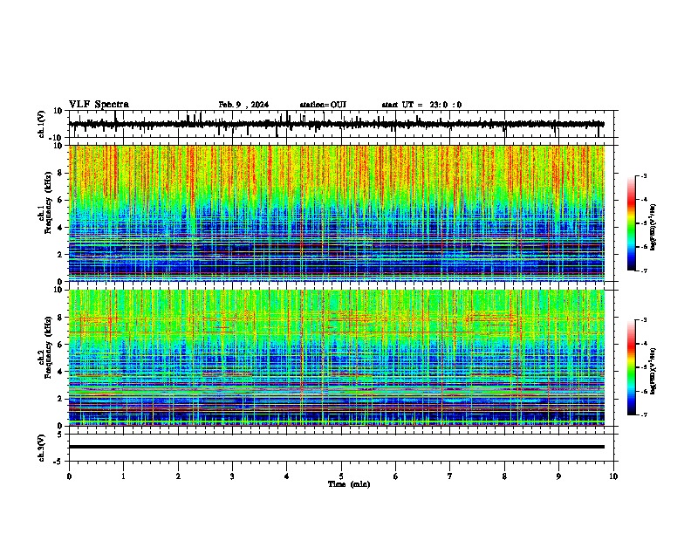The width and height of the screenshot is (691, 534).
Task: Click time-axis tick label "8"
Action: [x=504, y=476]
